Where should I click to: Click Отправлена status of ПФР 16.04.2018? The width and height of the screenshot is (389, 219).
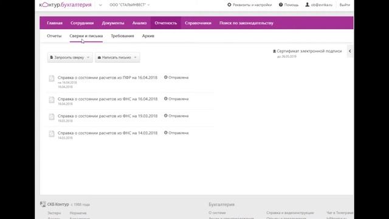pyautogui.click(x=178, y=77)
